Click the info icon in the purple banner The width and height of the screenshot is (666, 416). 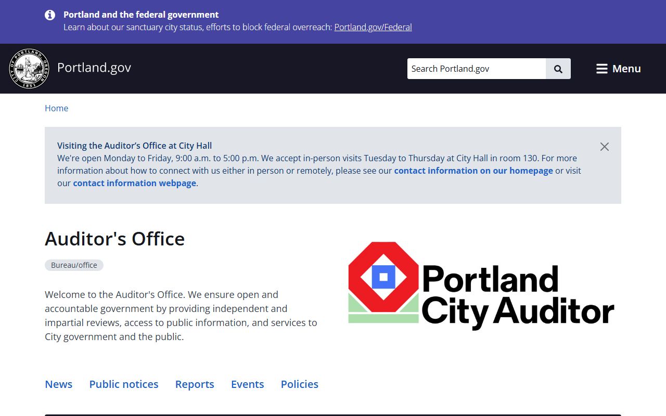(x=50, y=15)
